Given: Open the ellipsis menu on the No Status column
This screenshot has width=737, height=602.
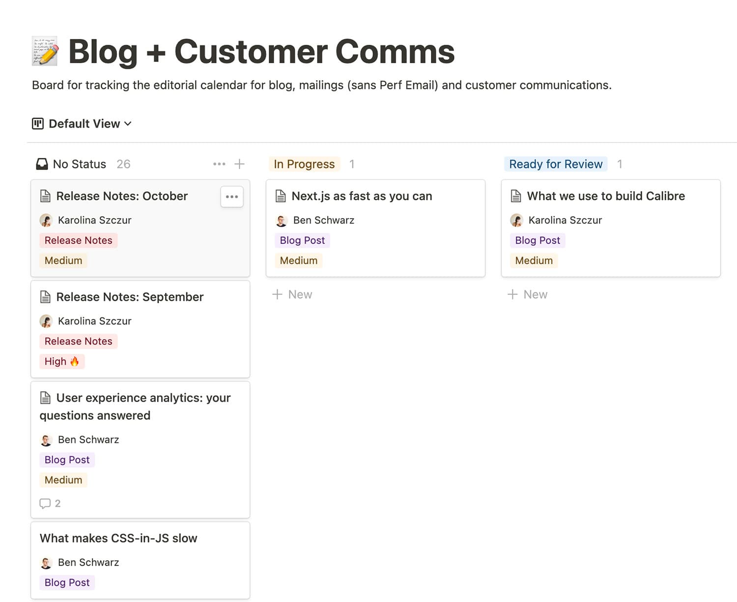Looking at the screenshot, I should click(x=219, y=164).
